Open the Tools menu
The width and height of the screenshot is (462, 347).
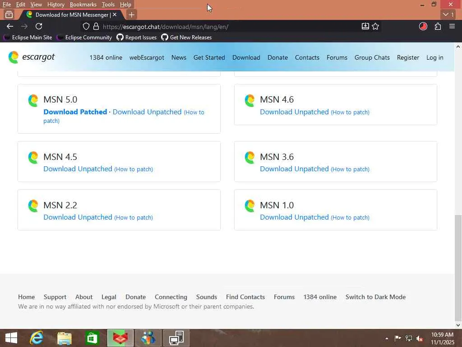[108, 5]
